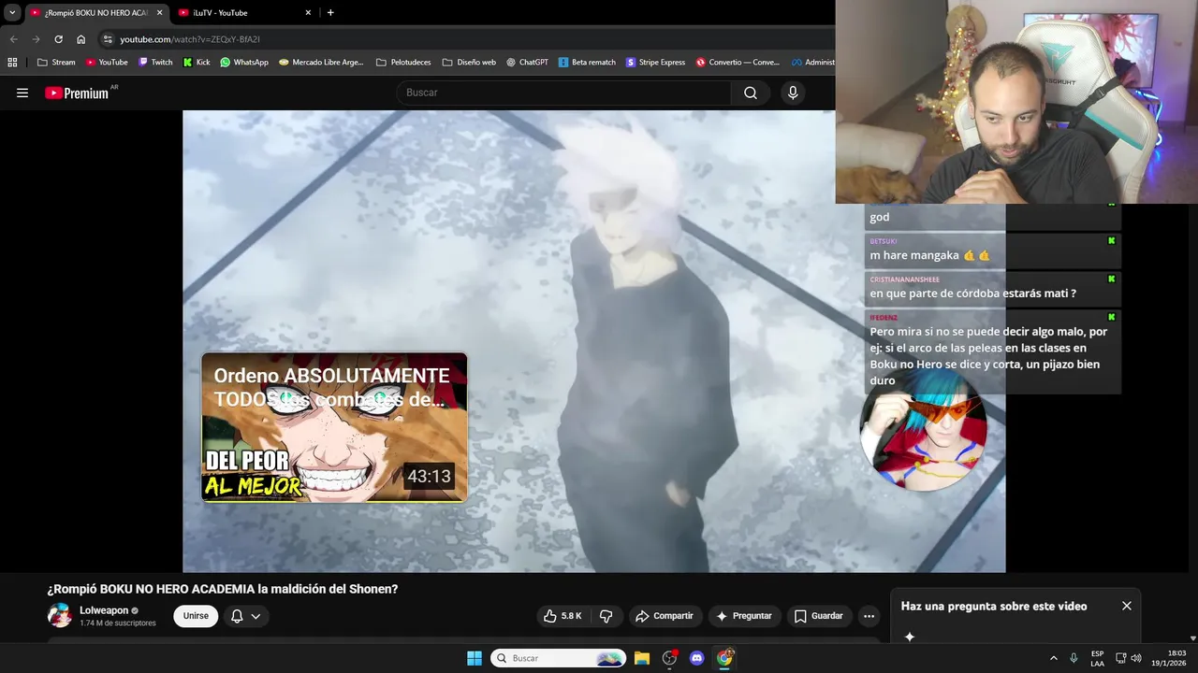Image resolution: width=1198 pixels, height=673 pixels.
Task: Open Windows Start menu
Action: (x=475, y=658)
